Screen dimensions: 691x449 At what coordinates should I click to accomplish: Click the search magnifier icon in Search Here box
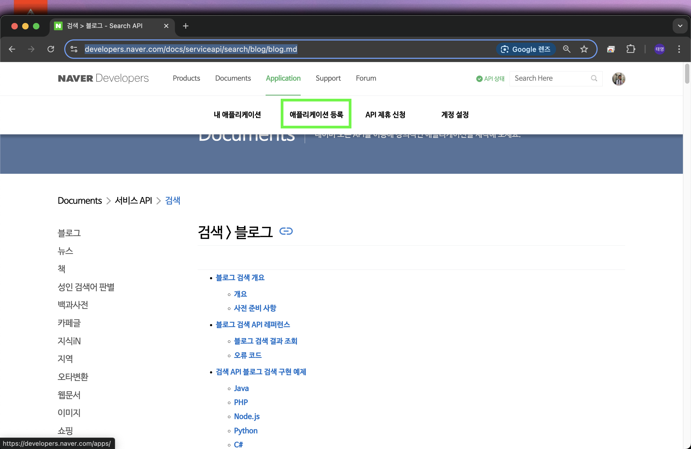pyautogui.click(x=594, y=78)
